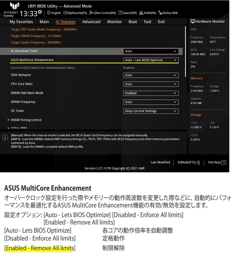Switch to My Favorites tab

pos(21,22)
